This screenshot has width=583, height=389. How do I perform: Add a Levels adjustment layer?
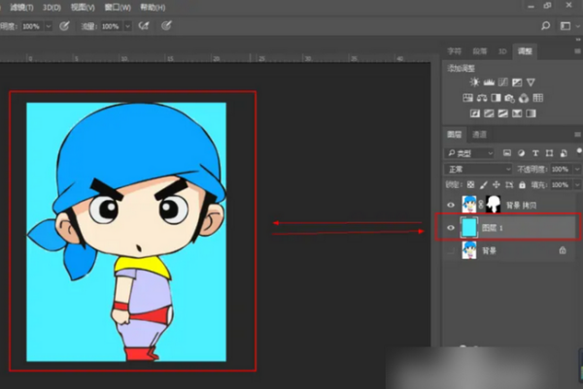tap(489, 82)
